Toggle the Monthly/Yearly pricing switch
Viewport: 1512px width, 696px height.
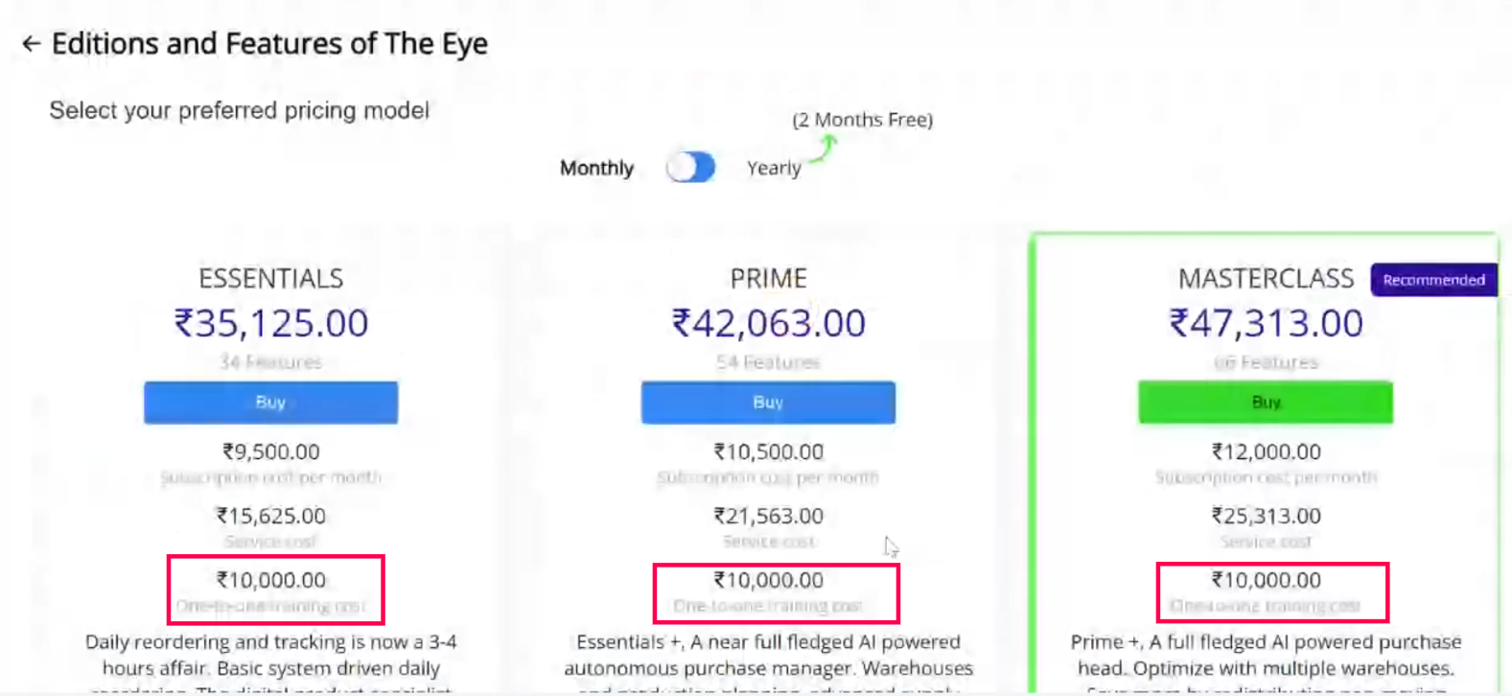point(690,168)
